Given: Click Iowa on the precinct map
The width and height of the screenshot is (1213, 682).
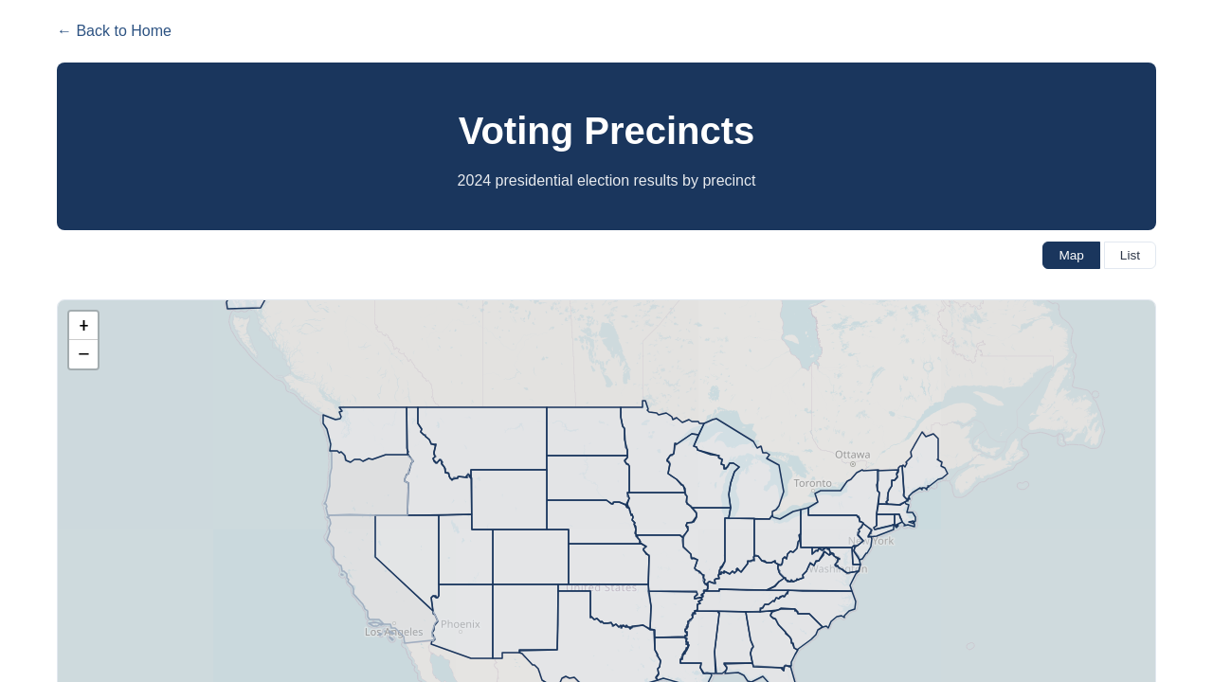Looking at the screenshot, I should click(x=661, y=513).
